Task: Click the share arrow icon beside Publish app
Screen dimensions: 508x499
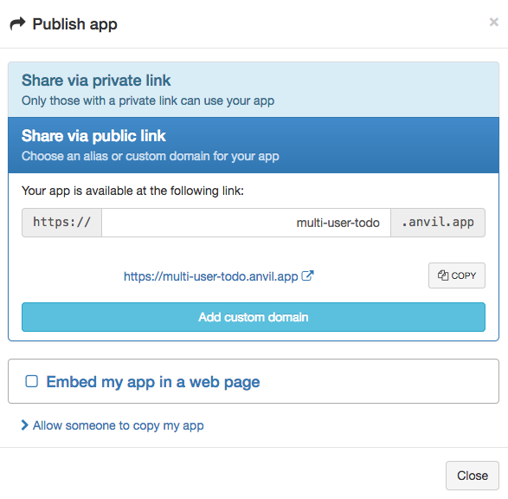Action: click(x=17, y=24)
